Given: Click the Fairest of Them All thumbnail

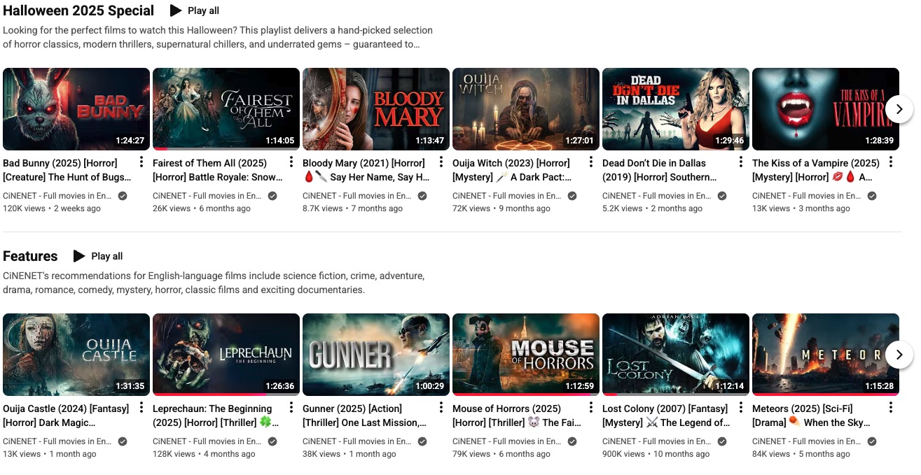Looking at the screenshot, I should (226, 108).
